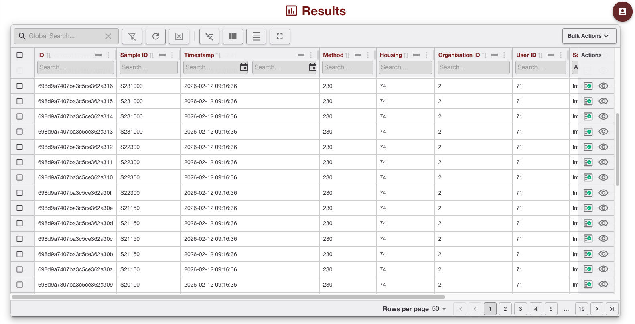This screenshot has height=324, width=635.
Task: Jump to page 19 of results
Action: pos(582,309)
